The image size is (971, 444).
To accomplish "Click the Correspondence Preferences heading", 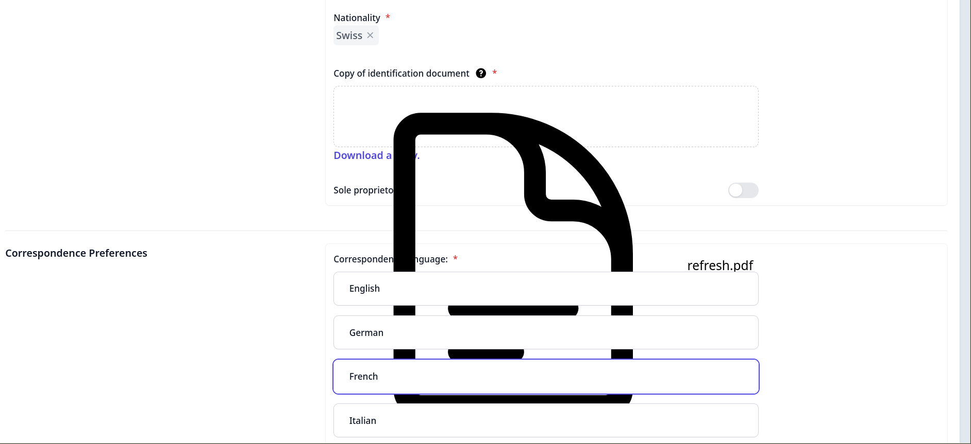I will pos(76,253).
